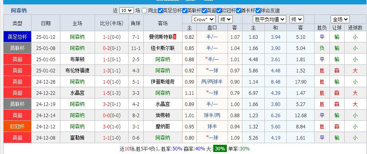Viewport: 367px width, 154px height.
Task: Click the 让球 column header
Action: (x=337, y=28)
